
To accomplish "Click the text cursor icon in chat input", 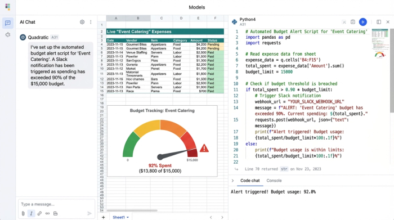I will pos(31,213).
